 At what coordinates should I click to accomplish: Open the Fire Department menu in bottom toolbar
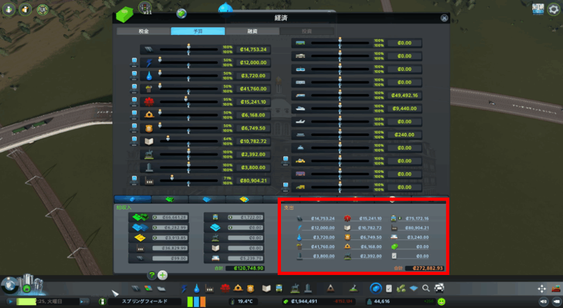click(x=238, y=288)
